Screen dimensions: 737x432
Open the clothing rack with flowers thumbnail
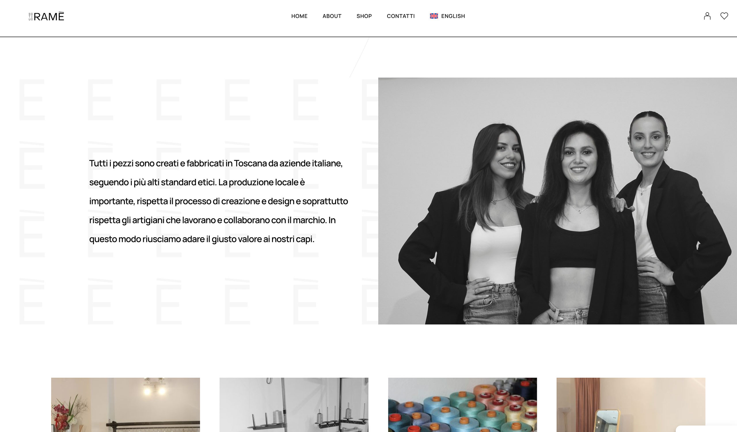[x=126, y=405]
